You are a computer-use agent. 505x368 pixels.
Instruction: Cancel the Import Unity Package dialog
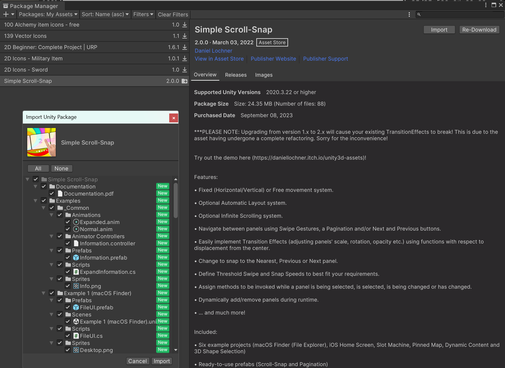coord(138,361)
